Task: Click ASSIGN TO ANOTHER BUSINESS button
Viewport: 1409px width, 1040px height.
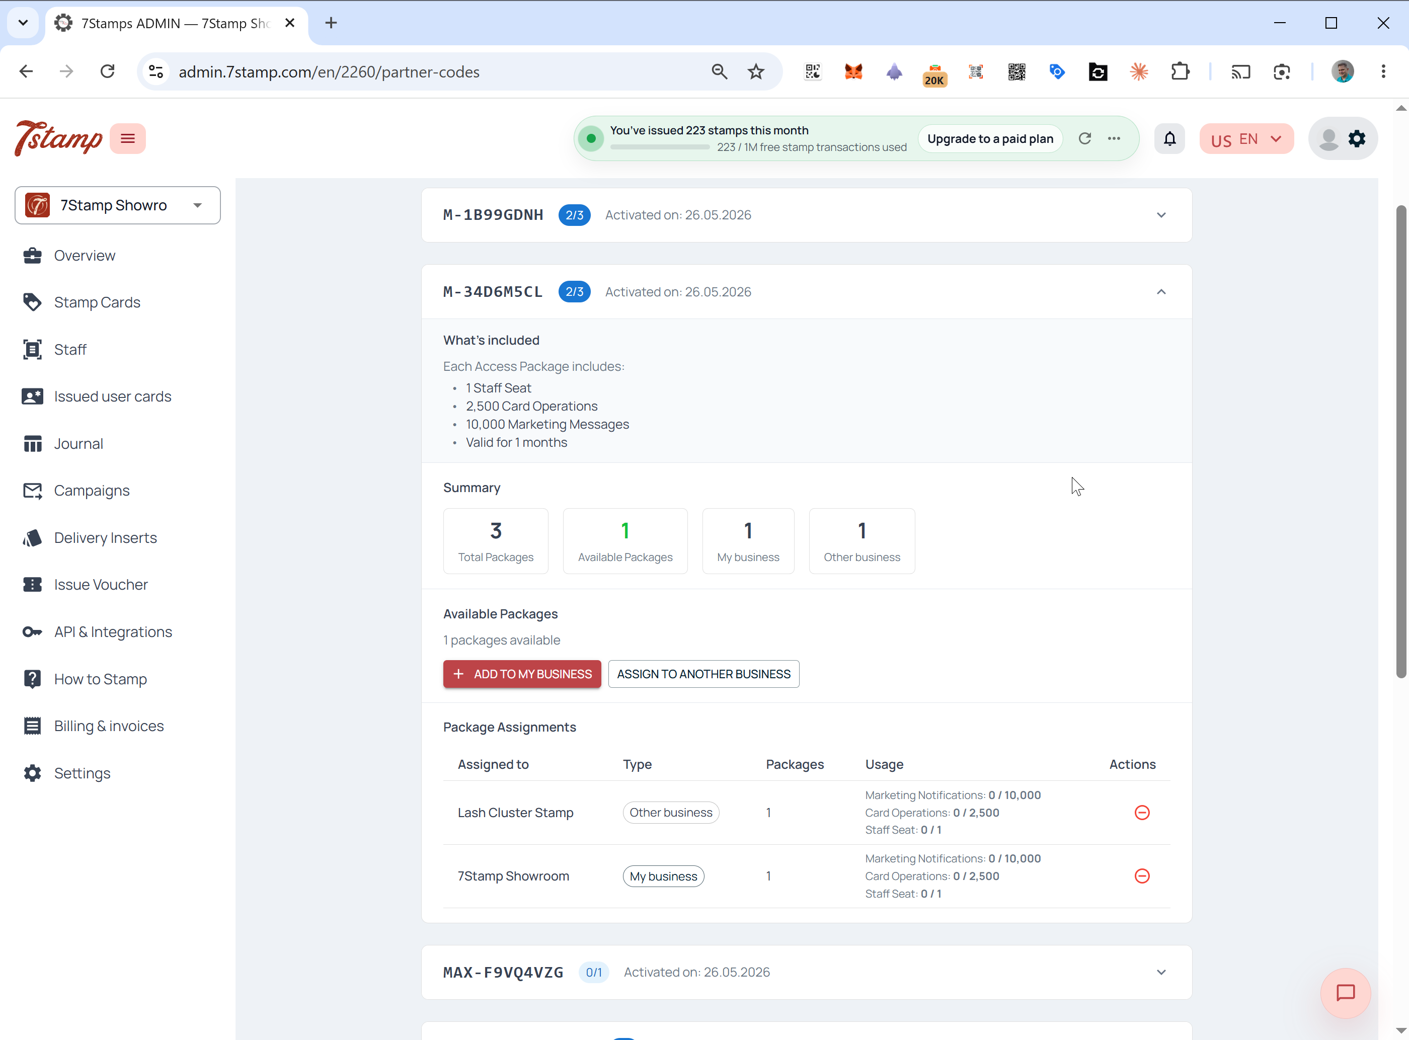Action: pos(703,674)
